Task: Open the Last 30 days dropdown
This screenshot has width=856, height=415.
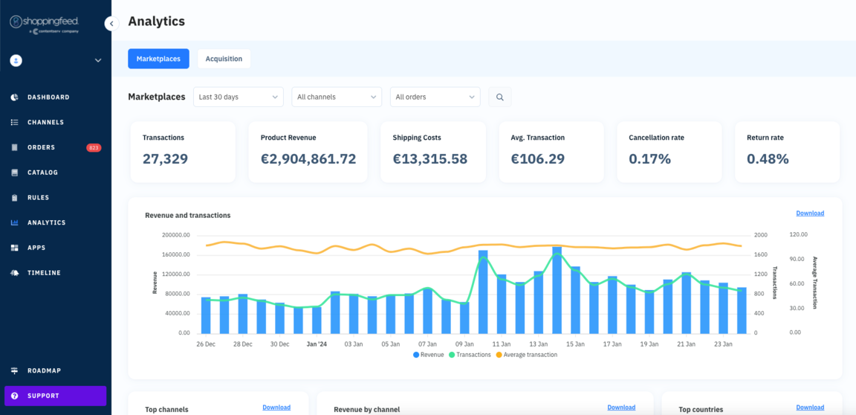Action: pos(238,97)
